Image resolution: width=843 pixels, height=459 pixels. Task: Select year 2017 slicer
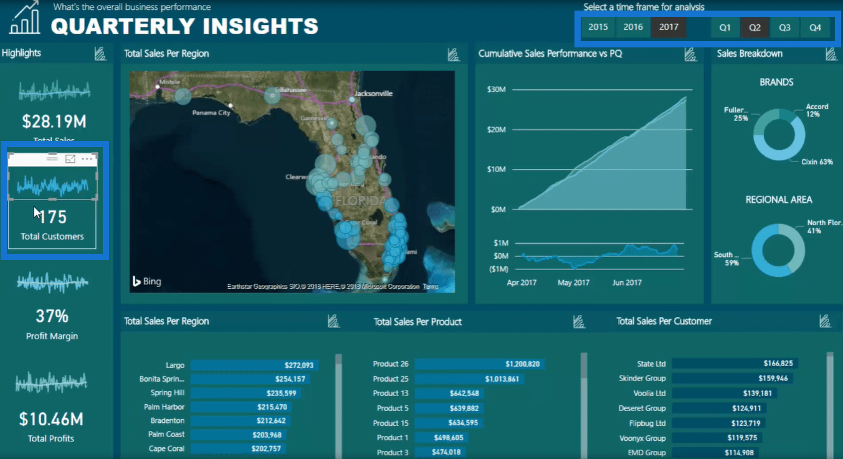tap(669, 27)
